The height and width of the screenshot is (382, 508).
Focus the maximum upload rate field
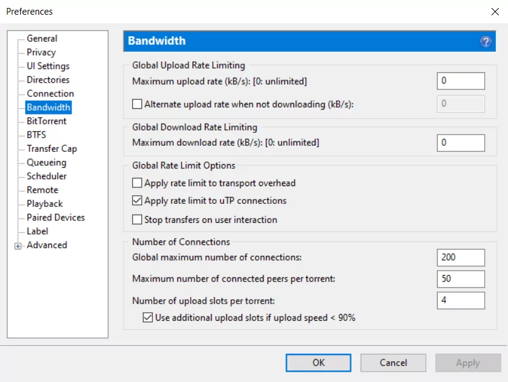click(461, 81)
